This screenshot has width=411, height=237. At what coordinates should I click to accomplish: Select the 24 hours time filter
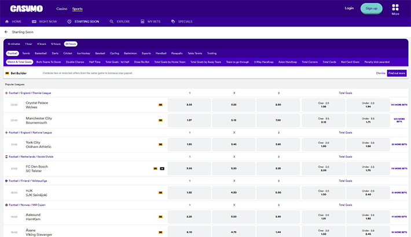tap(71, 44)
